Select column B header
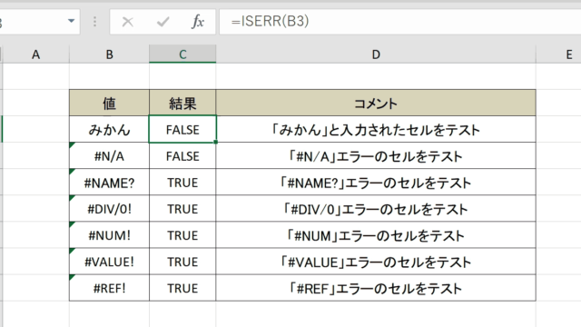The width and height of the screenshot is (581, 327). click(x=109, y=54)
